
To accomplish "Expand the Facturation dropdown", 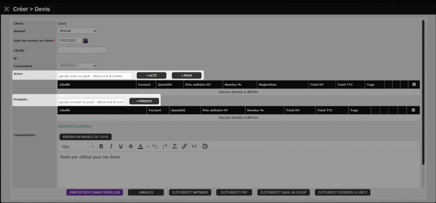I will (x=77, y=66).
